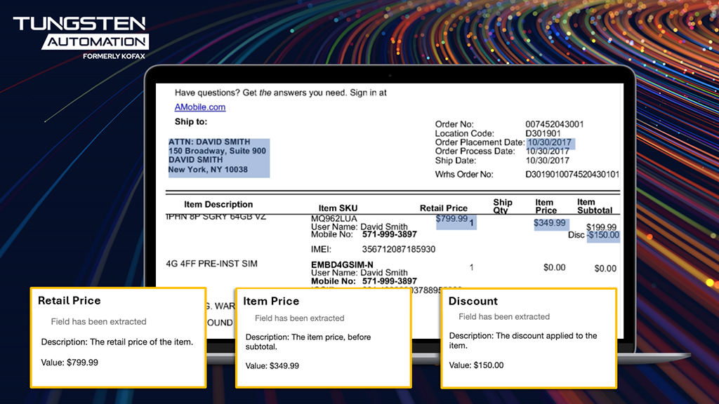Screen dimensions: 719x404
Task: Open the AMobile.com link
Action: 200,107
